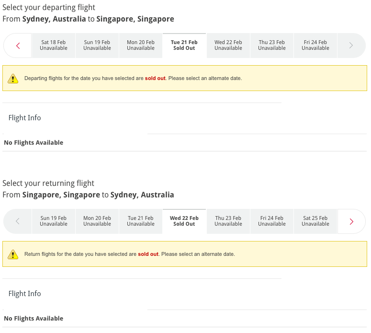Viewport: 371px width, 333px height.
Task: Select Tue 21 Feb Sold Out departing tab
Action: 184,46
